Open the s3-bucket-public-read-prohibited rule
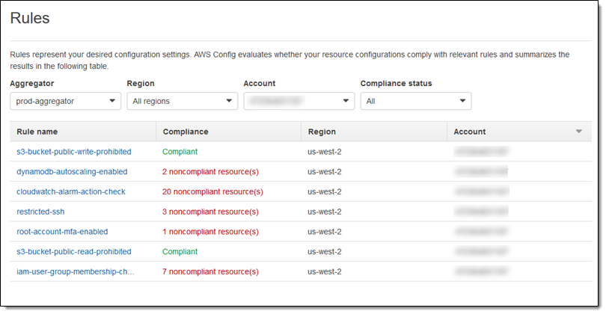This screenshot has height=314, width=606. coord(73,252)
